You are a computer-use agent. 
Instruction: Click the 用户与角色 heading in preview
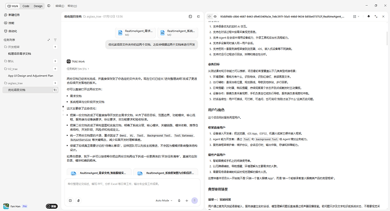point(216,110)
